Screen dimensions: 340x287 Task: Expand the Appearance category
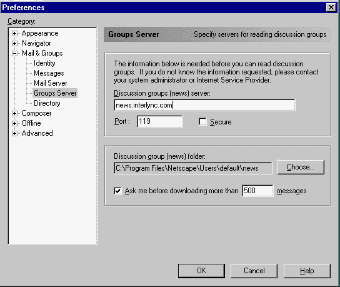click(14, 33)
